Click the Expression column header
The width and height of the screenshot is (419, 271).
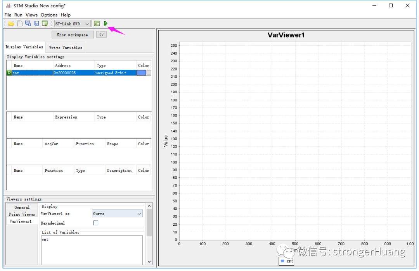[x=74, y=117]
